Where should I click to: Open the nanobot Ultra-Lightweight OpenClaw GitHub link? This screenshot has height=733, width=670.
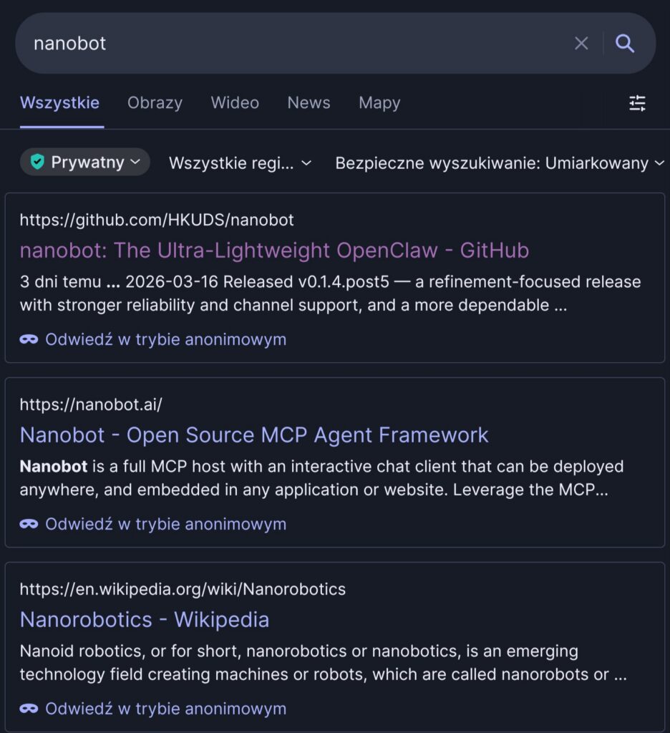click(x=274, y=250)
